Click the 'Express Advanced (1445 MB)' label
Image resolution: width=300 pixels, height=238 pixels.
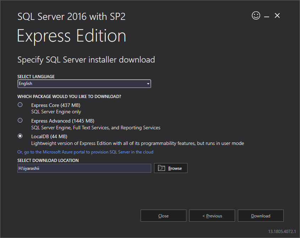click(63, 121)
